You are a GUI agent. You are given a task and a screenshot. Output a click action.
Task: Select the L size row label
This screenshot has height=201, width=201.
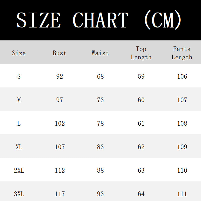tap(19, 123)
